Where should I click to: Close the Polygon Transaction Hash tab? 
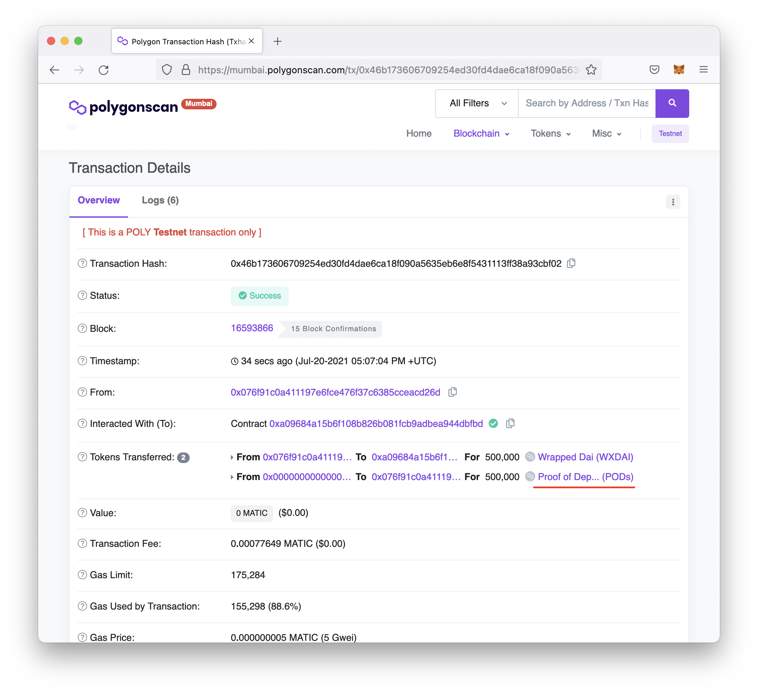(252, 41)
